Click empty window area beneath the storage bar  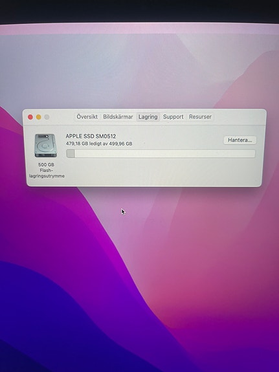[164, 172]
